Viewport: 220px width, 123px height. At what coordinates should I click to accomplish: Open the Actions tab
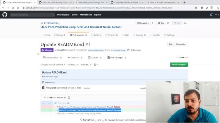[96, 35]
